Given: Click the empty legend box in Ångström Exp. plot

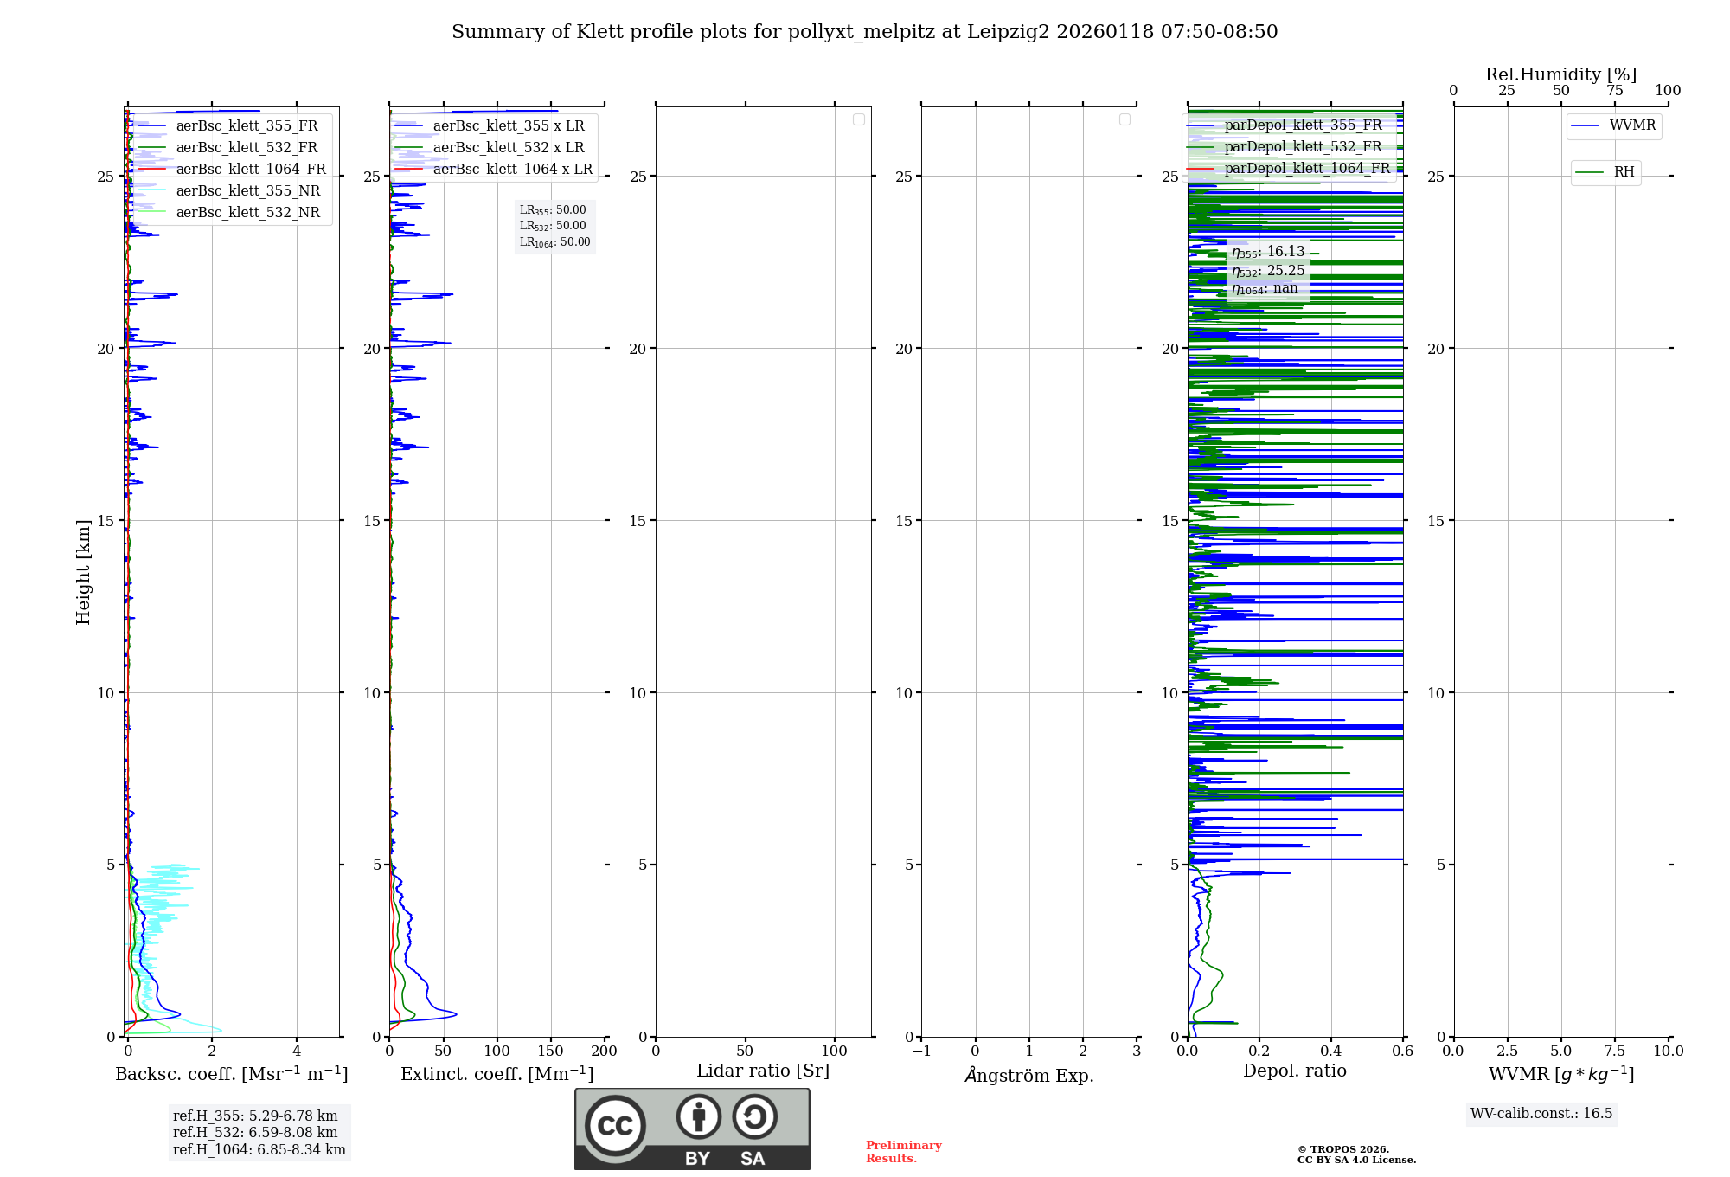Looking at the screenshot, I should click(x=1124, y=119).
